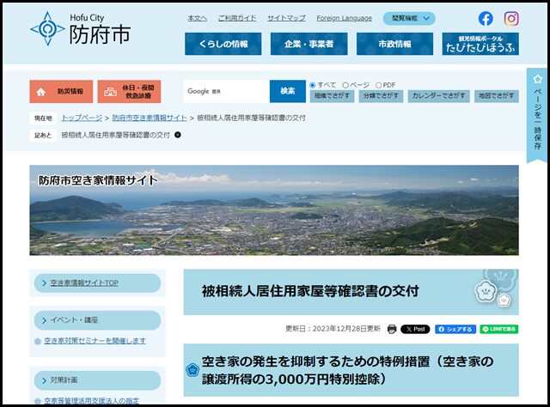Screen dimensions: 550x407
Task: Click the 地図でさがす button
Action: pyautogui.click(x=497, y=96)
